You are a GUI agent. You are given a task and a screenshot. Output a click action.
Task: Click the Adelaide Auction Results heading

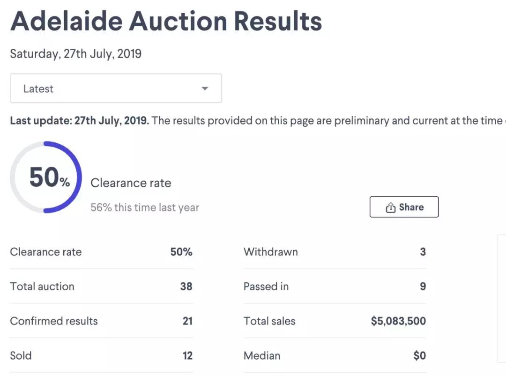point(166,21)
